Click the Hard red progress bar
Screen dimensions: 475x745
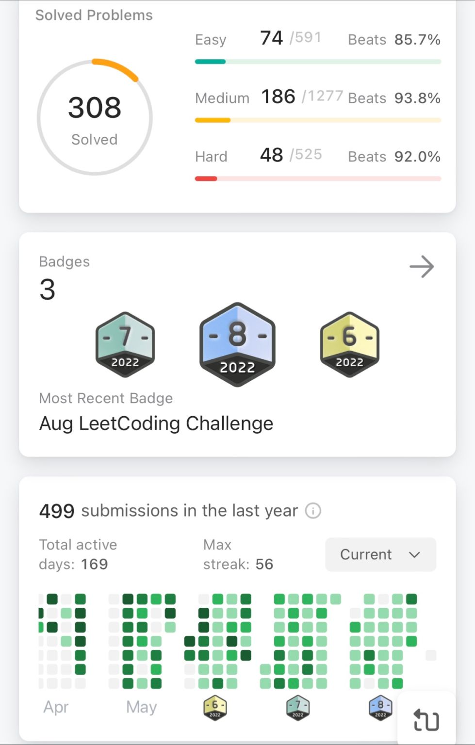(x=318, y=178)
